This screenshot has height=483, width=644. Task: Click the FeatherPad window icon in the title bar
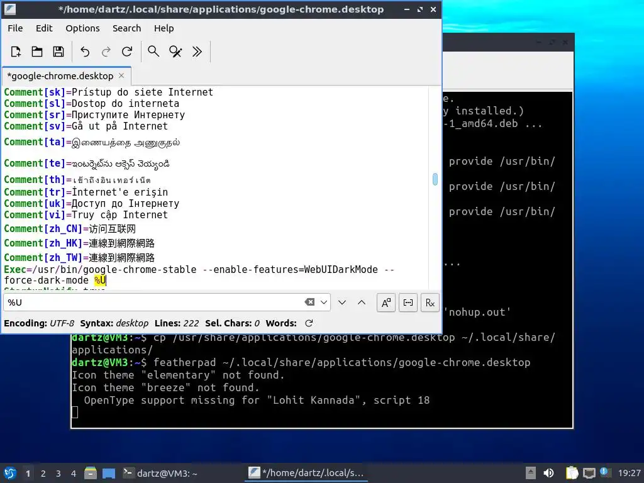click(10, 9)
